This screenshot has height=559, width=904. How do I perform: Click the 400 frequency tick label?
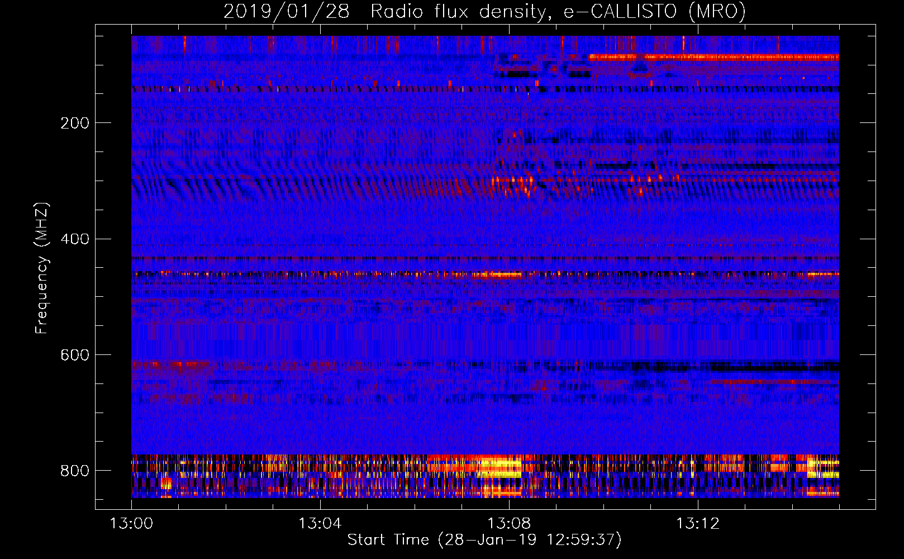point(75,239)
